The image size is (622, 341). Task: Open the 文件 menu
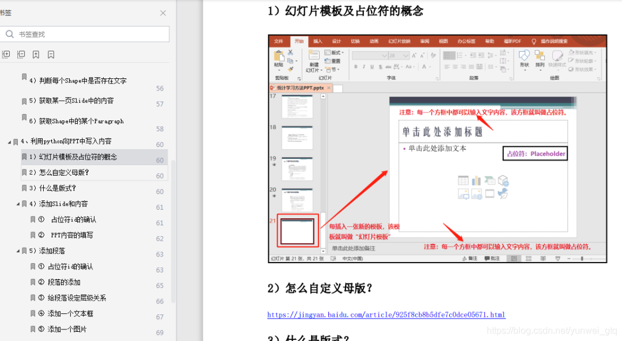pyautogui.click(x=279, y=41)
